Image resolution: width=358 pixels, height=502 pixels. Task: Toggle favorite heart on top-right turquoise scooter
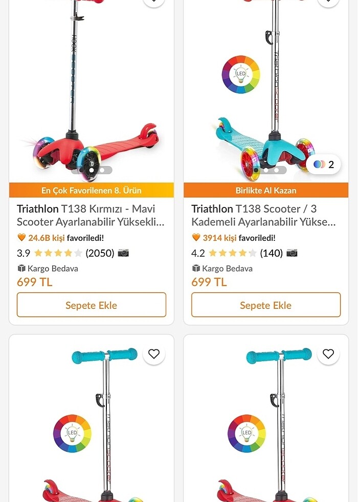tap(328, 2)
